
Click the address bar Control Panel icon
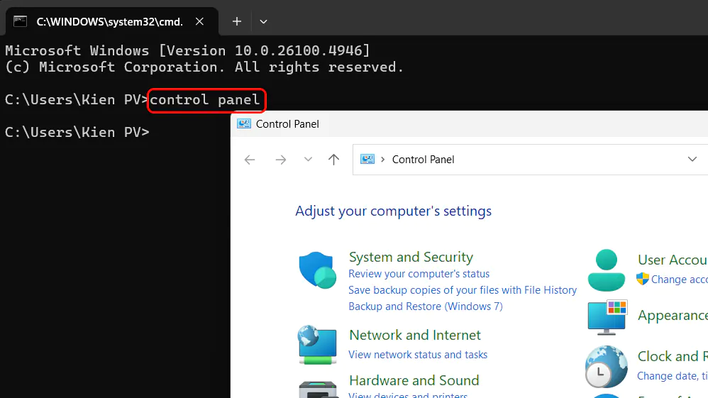tap(367, 159)
